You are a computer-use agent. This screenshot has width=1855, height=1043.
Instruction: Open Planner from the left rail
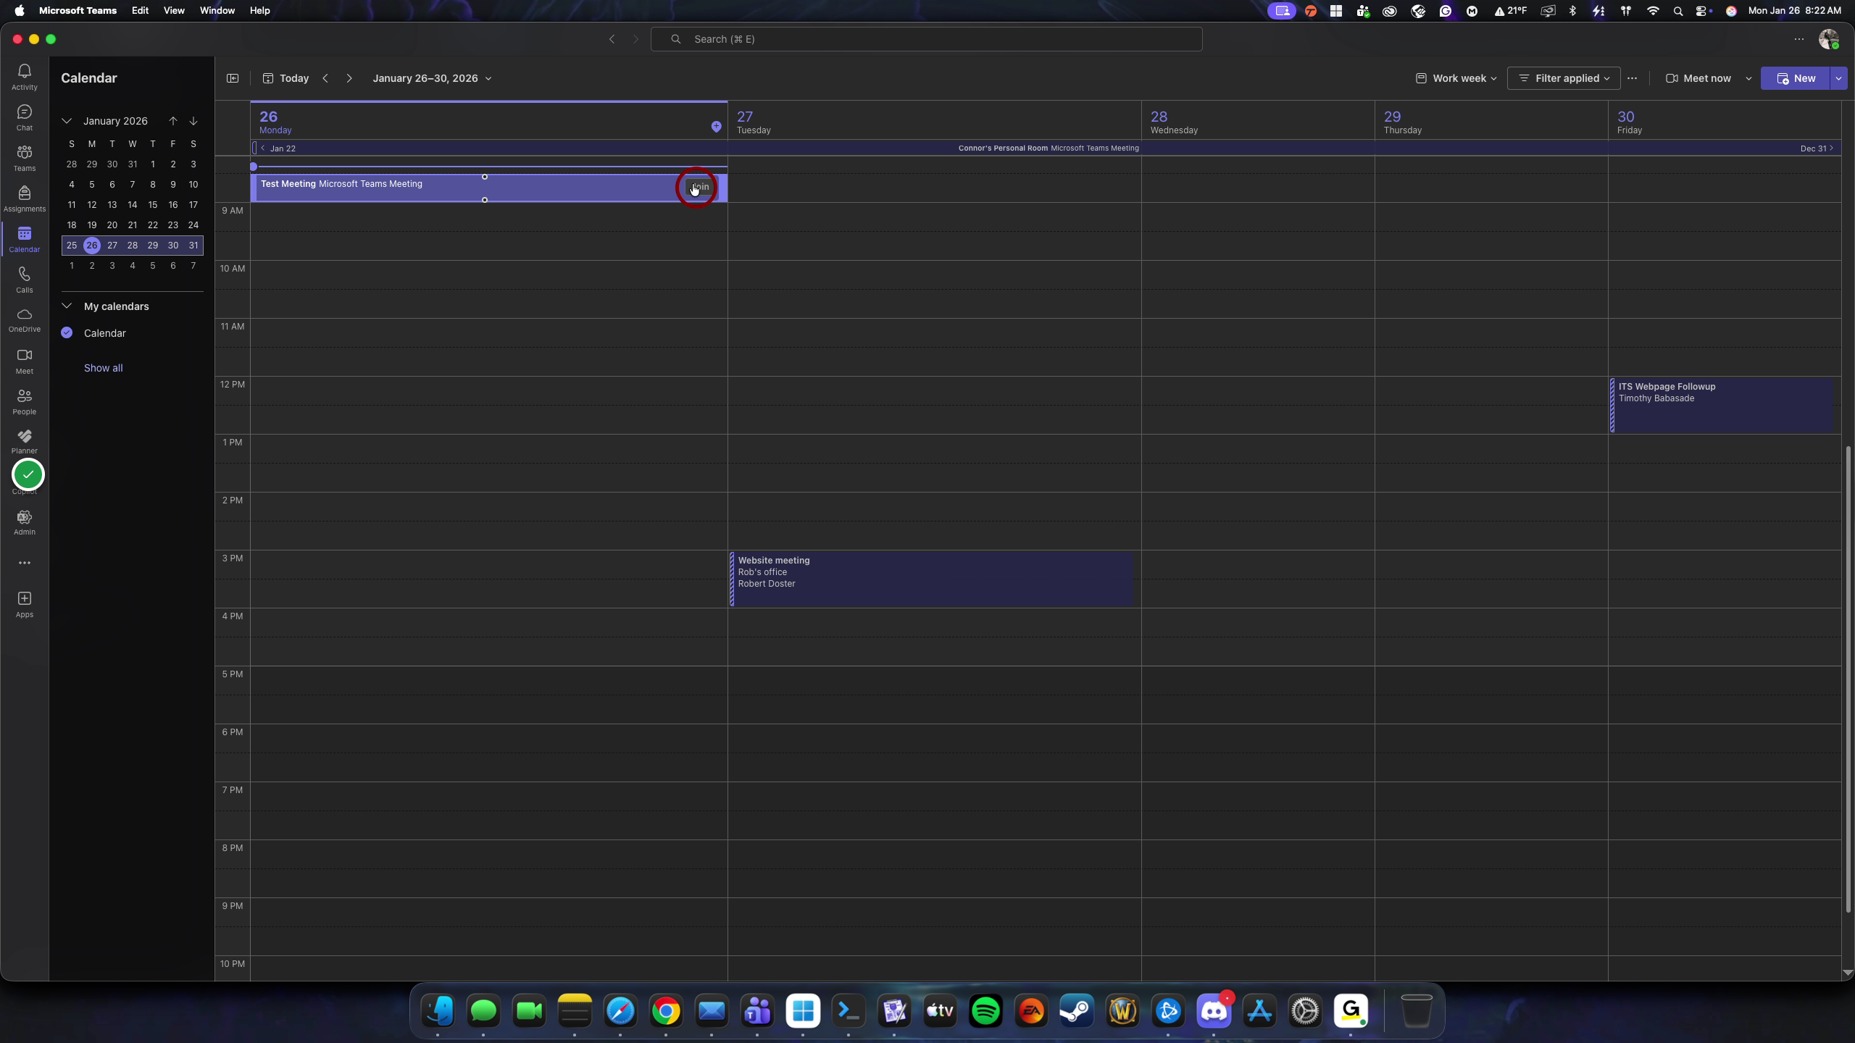24,441
